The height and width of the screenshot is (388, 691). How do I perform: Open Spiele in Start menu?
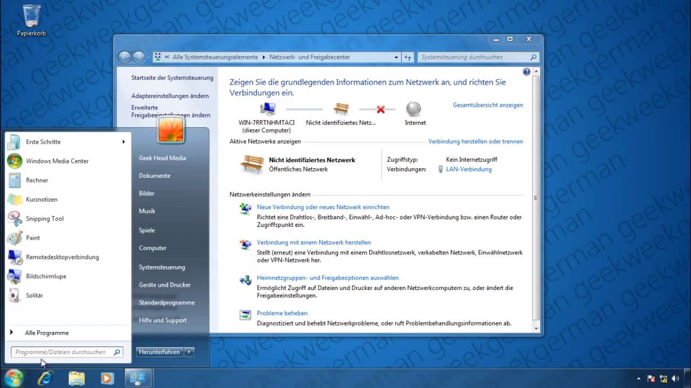tap(147, 230)
